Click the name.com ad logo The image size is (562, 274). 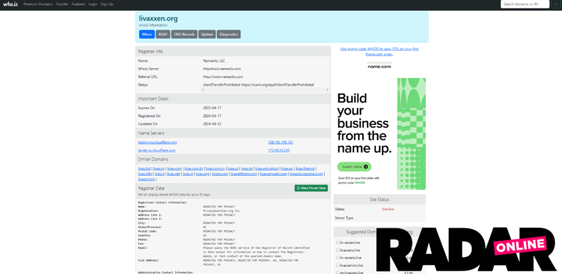tap(379, 66)
